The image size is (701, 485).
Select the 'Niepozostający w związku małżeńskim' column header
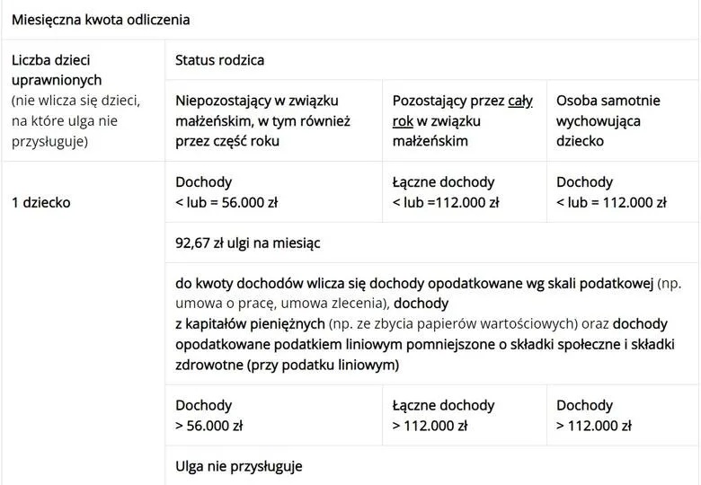(262, 120)
